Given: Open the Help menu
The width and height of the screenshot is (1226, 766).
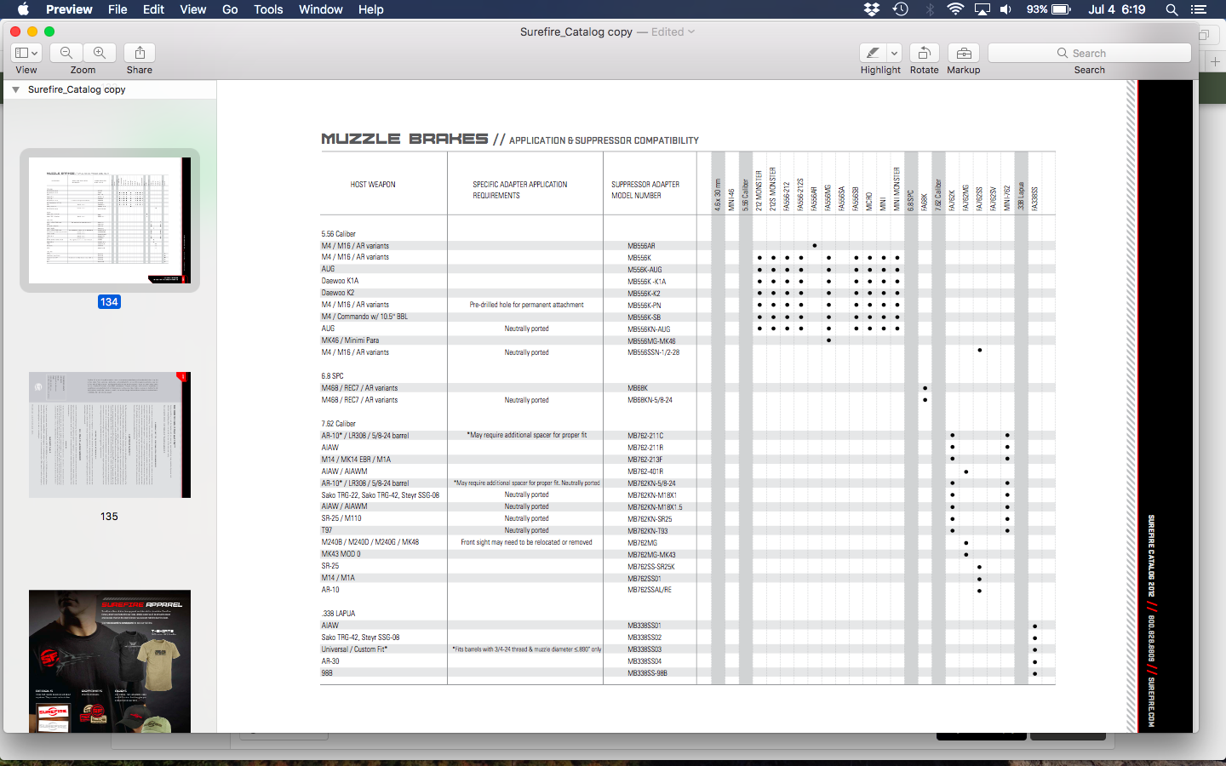Looking at the screenshot, I should coord(370,9).
